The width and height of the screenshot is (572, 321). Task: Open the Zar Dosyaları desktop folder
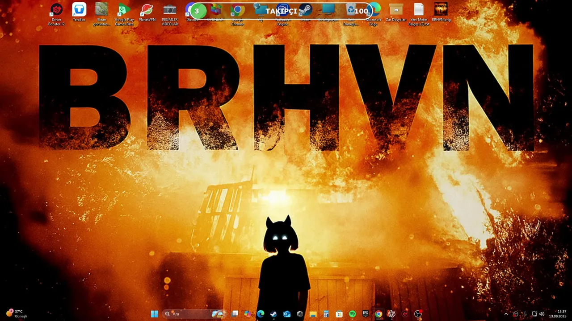pos(396,12)
